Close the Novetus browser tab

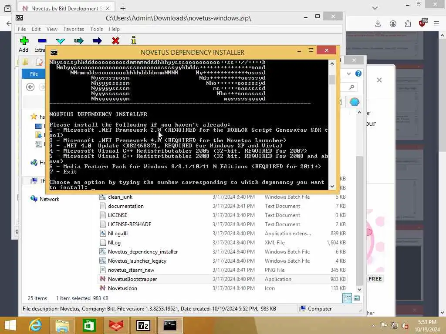point(108,9)
